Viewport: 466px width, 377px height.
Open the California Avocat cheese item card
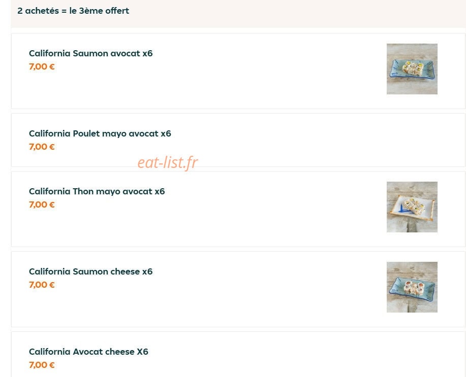click(x=238, y=355)
